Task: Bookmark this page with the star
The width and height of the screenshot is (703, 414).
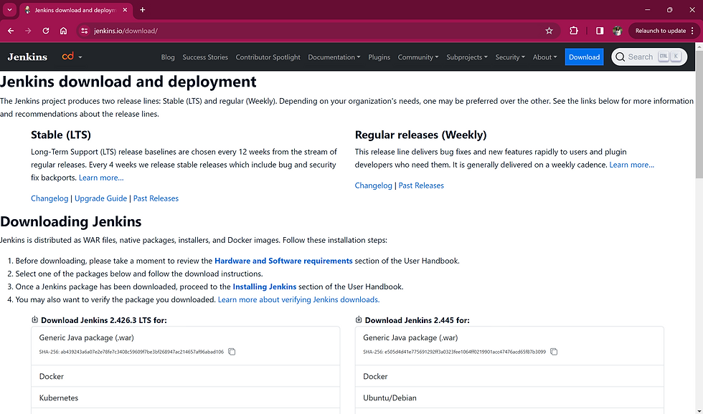Action: tap(549, 31)
